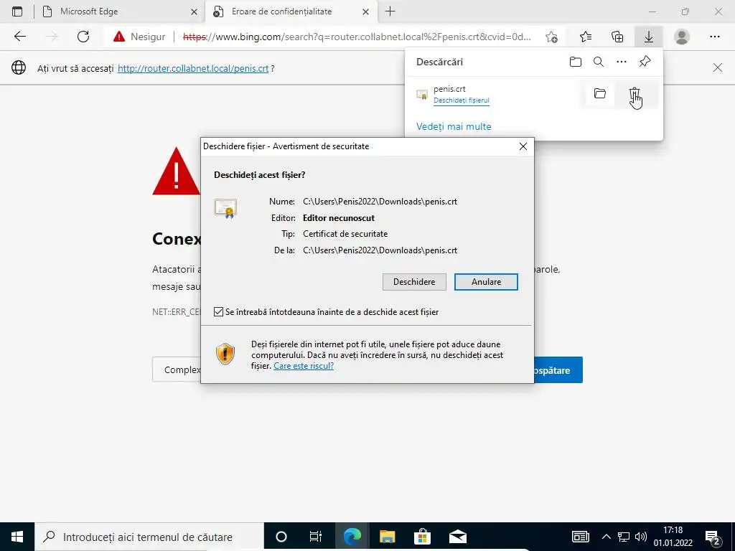
Task: Open downloads folder icon in Descărcări panel
Action: pos(575,62)
